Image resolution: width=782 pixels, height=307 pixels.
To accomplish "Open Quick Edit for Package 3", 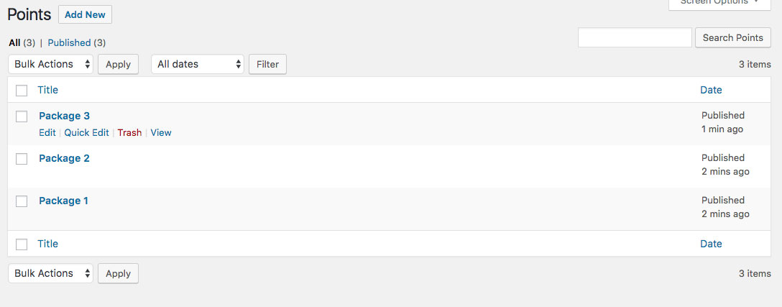I will tap(86, 132).
